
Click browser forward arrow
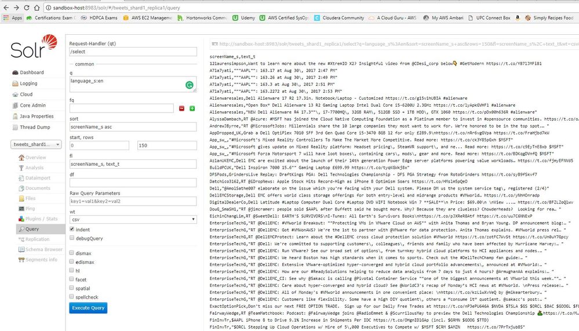[x=16, y=8]
